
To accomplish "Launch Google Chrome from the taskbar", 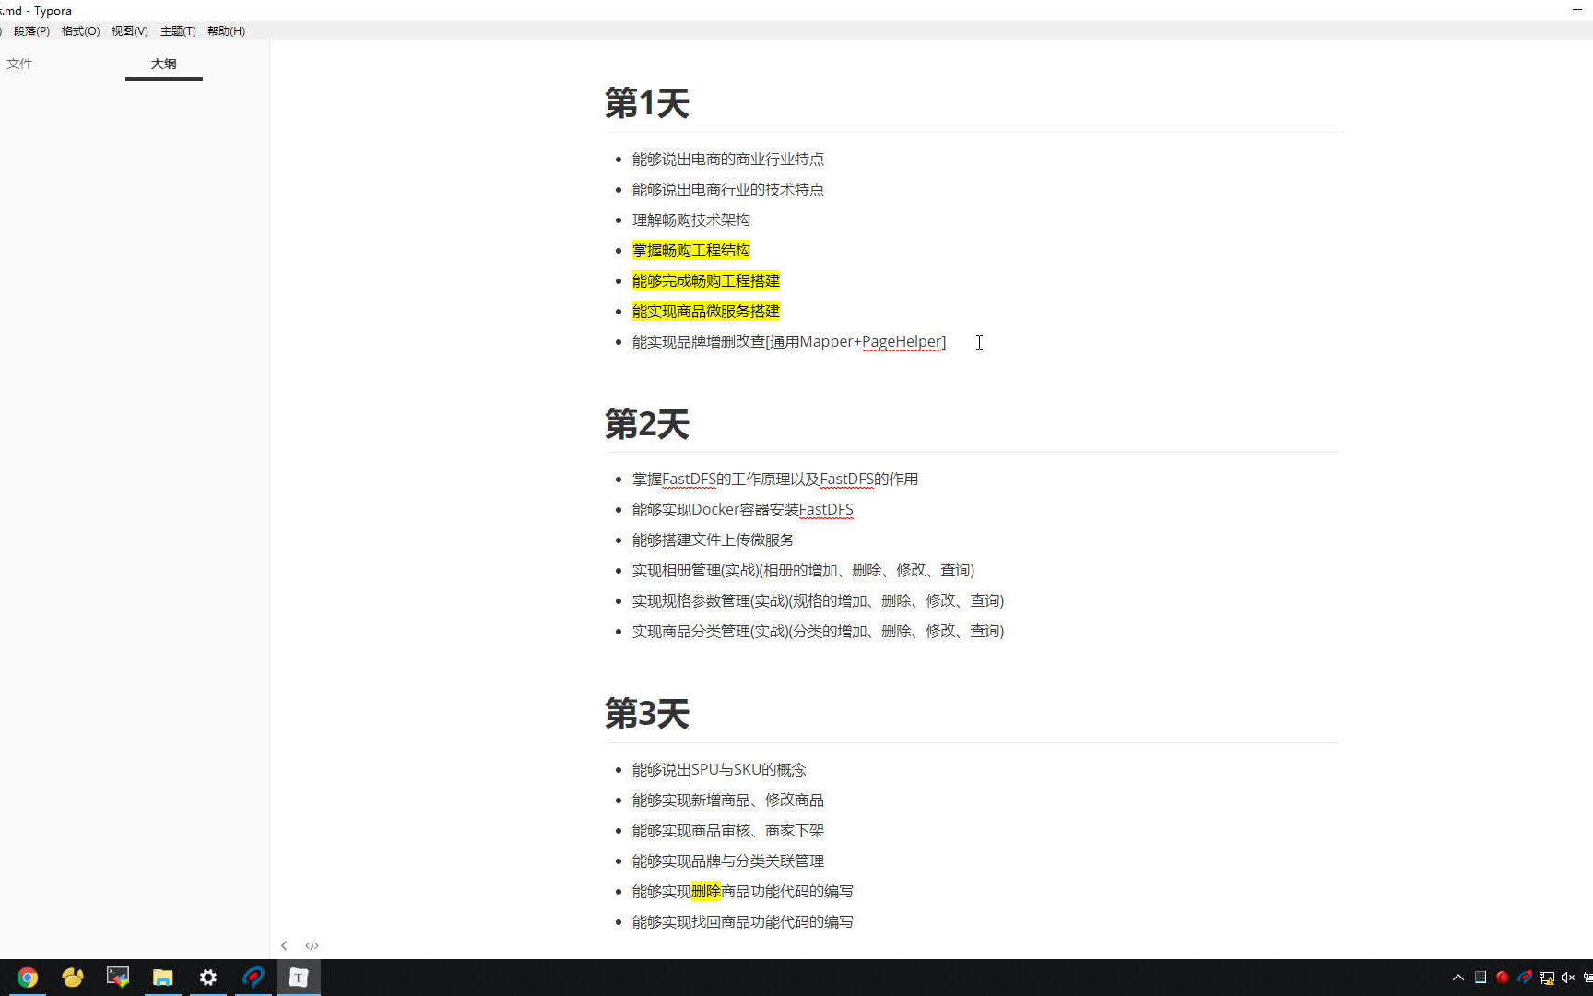I will (28, 978).
